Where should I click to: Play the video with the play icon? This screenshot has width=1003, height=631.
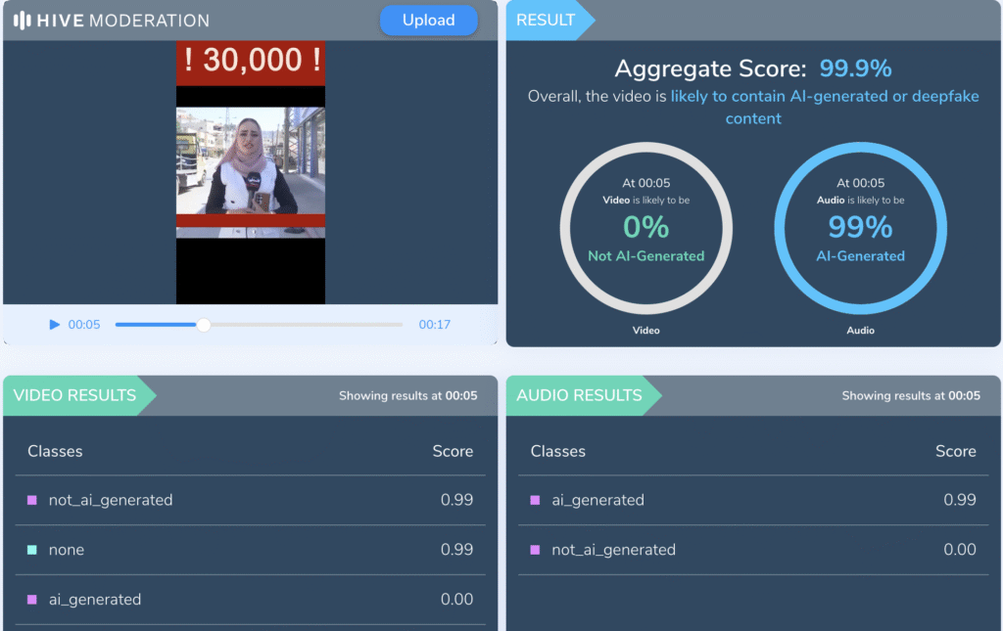click(x=55, y=325)
